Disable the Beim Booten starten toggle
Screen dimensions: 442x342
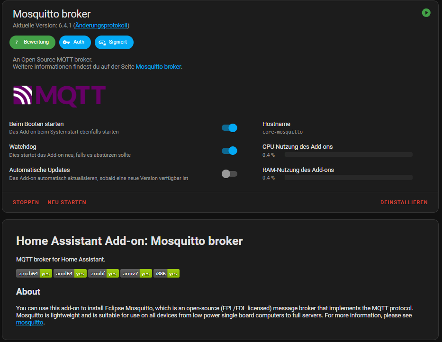click(229, 128)
